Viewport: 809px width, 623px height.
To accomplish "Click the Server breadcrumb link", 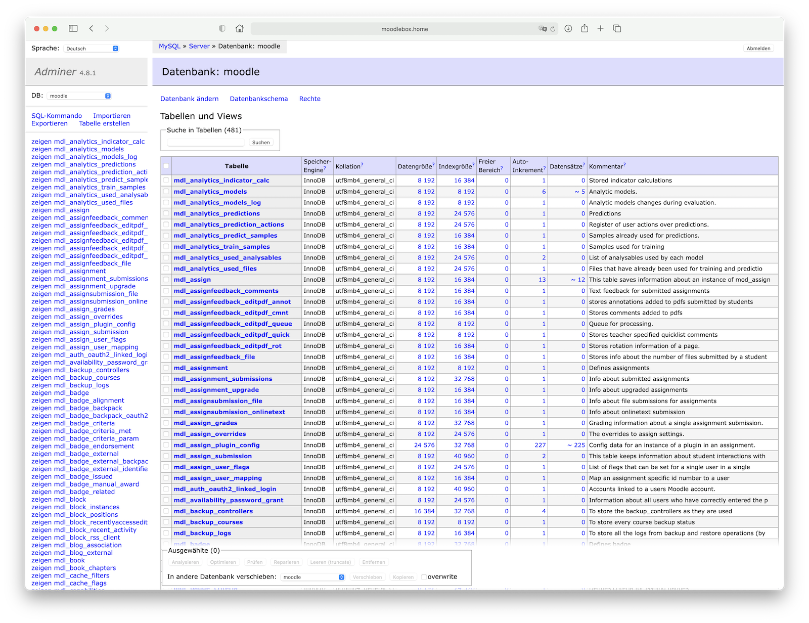I will 199,46.
